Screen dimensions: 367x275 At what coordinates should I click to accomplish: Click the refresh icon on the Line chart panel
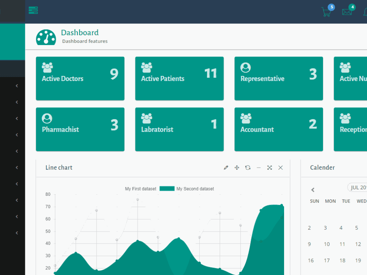248,168
